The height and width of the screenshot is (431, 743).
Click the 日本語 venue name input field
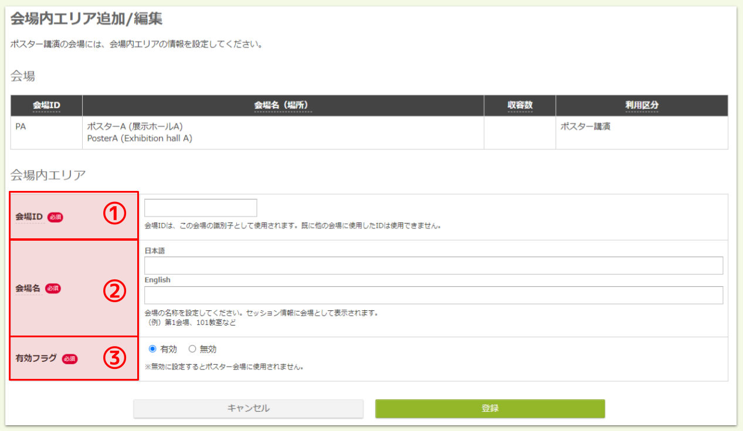433,265
